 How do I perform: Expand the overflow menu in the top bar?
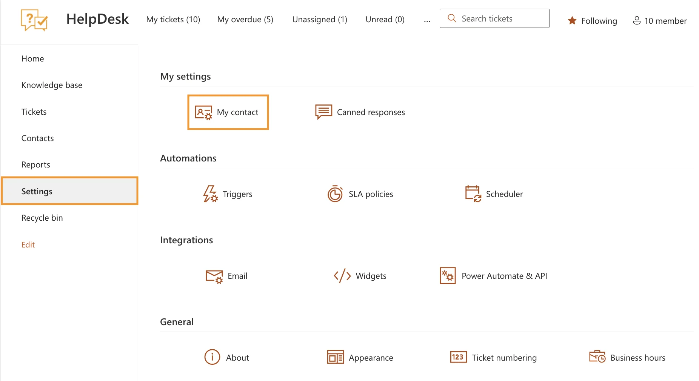[x=427, y=21]
